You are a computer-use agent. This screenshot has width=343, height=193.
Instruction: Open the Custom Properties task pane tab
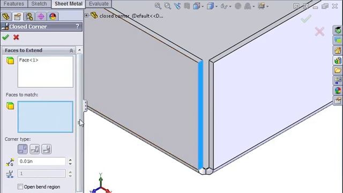click(x=338, y=100)
